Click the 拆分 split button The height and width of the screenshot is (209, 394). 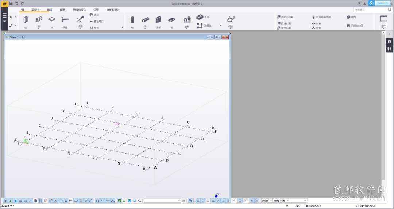pyautogui.click(x=316, y=23)
